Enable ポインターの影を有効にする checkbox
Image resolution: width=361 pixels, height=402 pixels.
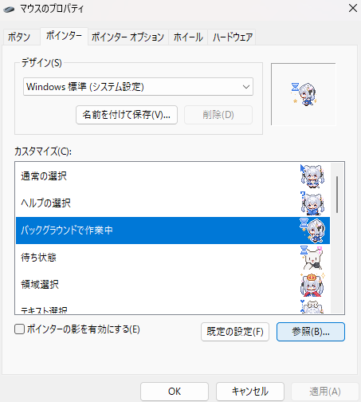[19, 329]
